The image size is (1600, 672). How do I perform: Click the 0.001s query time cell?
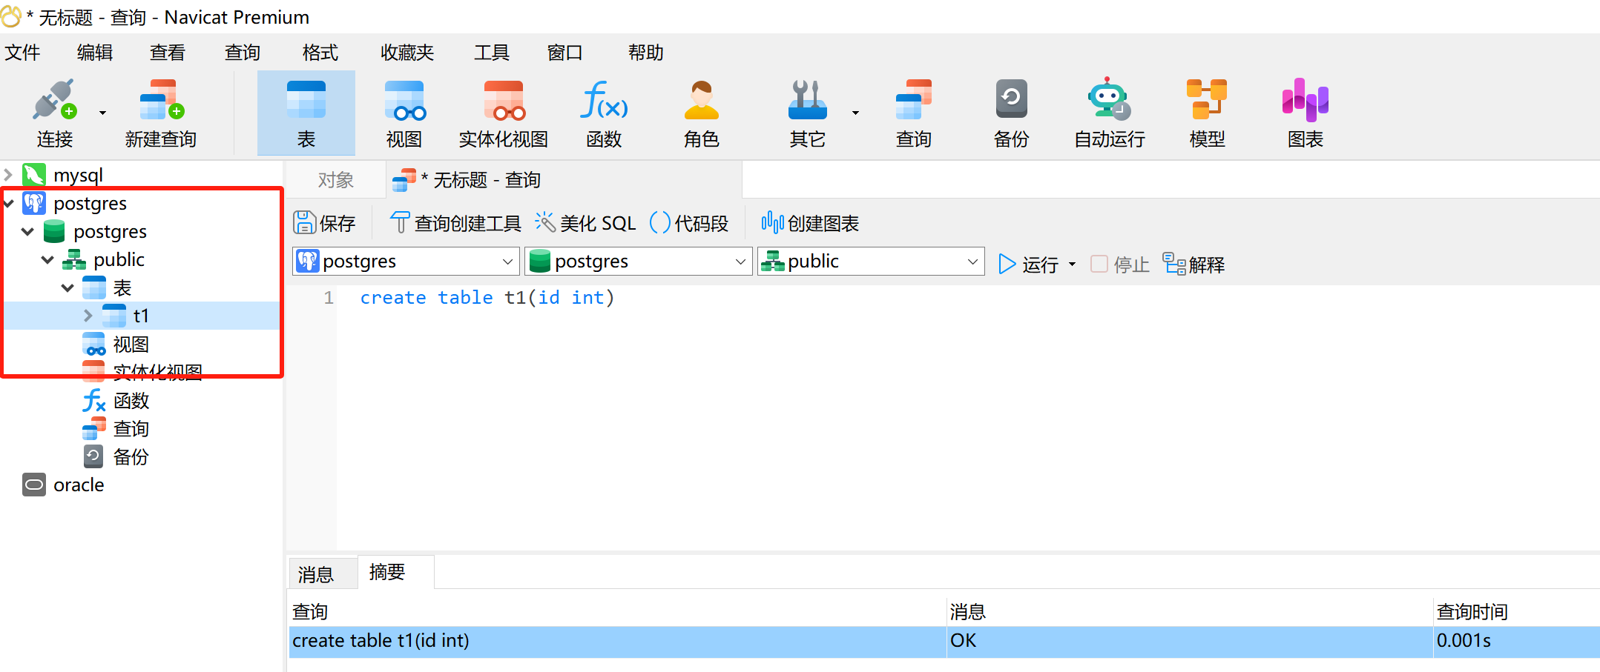1517,641
